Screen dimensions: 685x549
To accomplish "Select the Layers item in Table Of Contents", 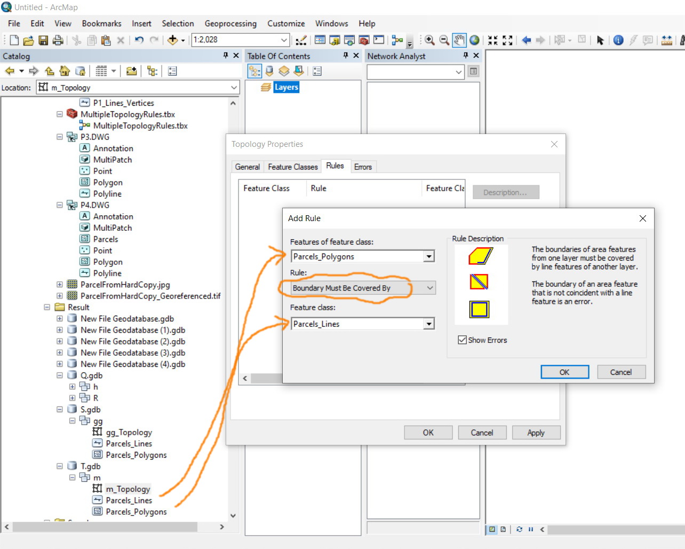I will [x=286, y=88].
